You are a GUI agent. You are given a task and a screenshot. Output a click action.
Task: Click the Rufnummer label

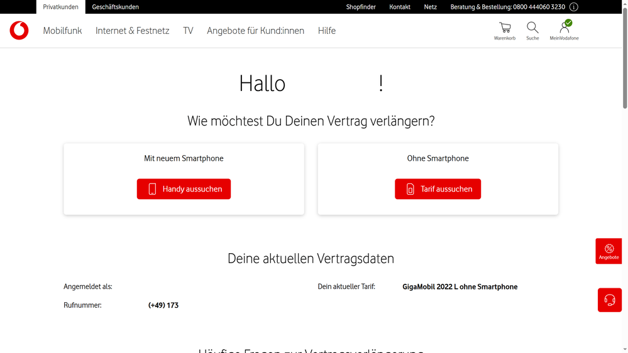(x=82, y=305)
